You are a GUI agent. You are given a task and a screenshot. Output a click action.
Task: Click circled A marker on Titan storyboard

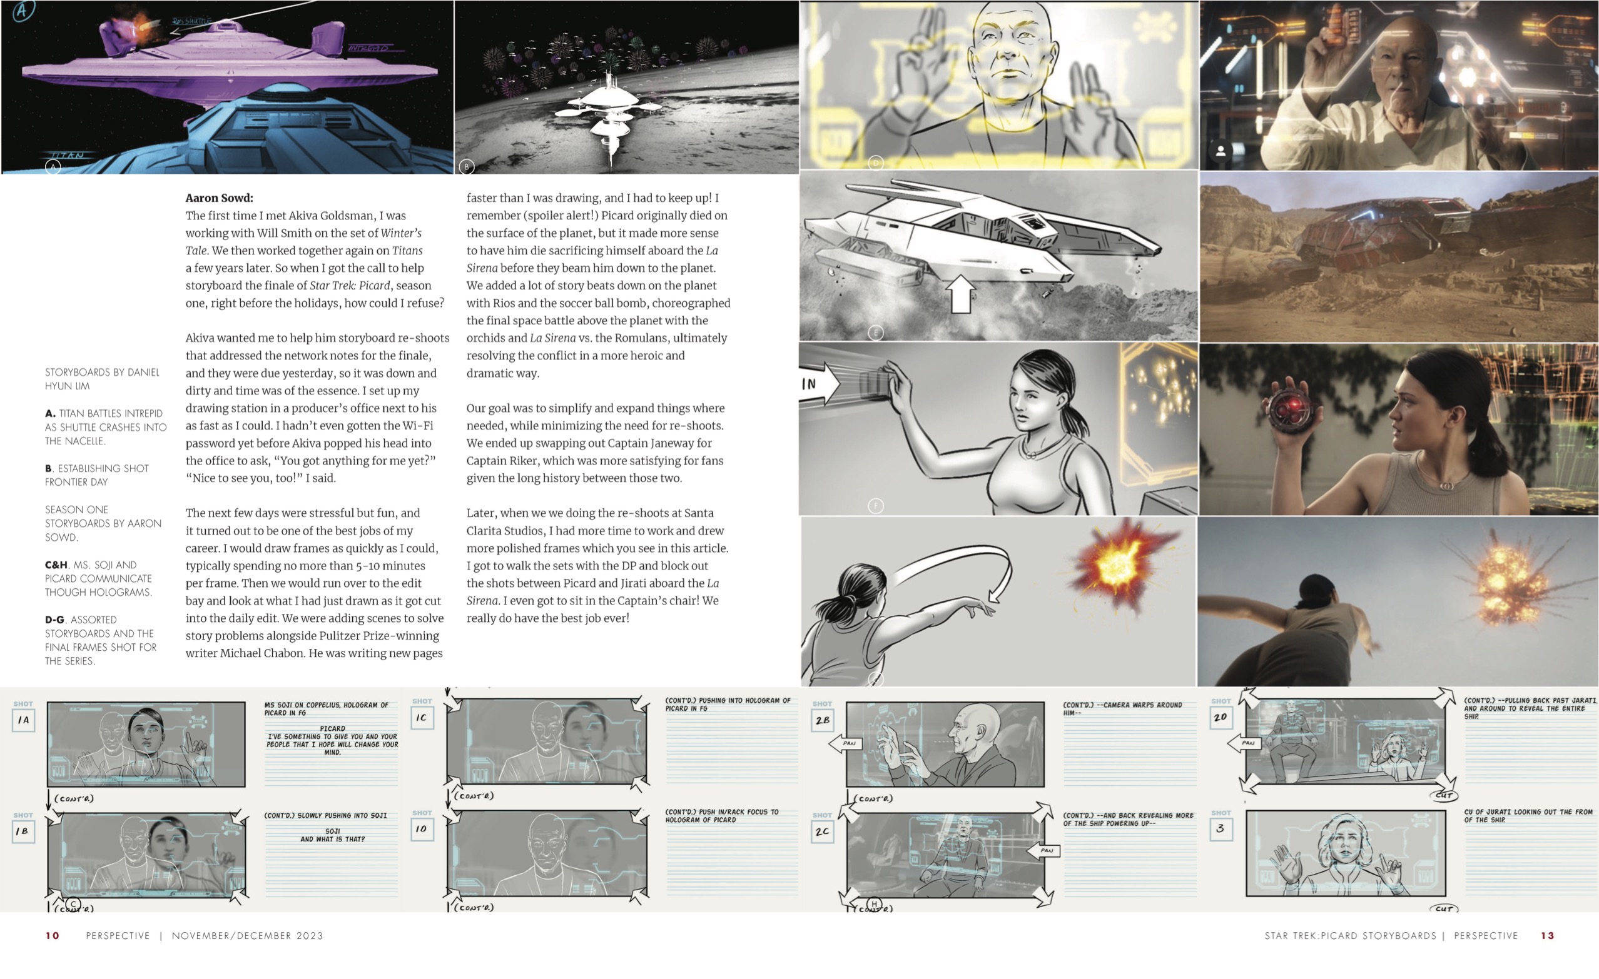[x=53, y=168]
